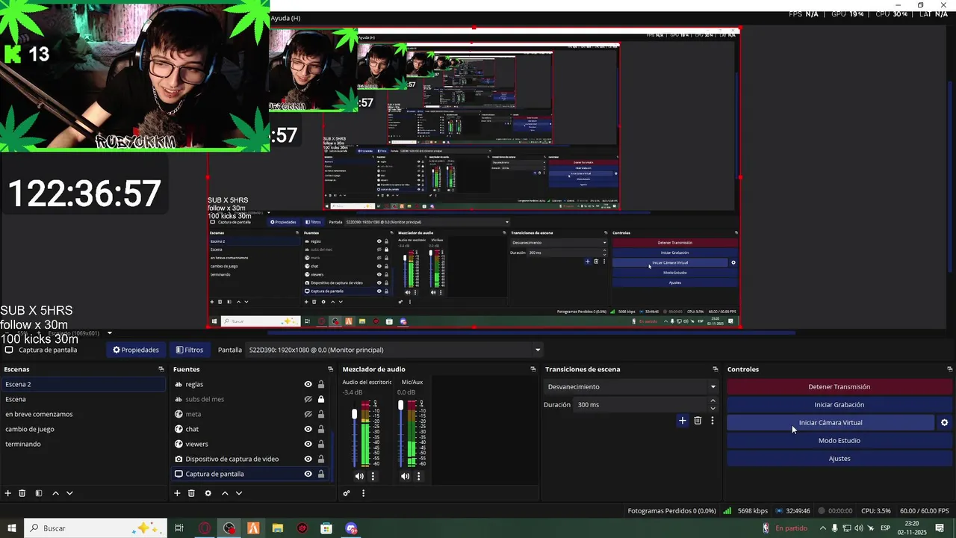956x538 pixels.
Task: Move selected source up in Fuentes
Action: click(x=225, y=493)
